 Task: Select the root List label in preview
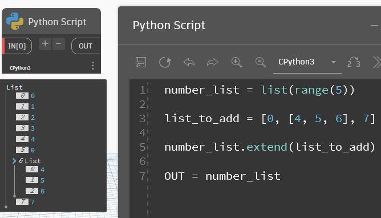(x=14, y=87)
